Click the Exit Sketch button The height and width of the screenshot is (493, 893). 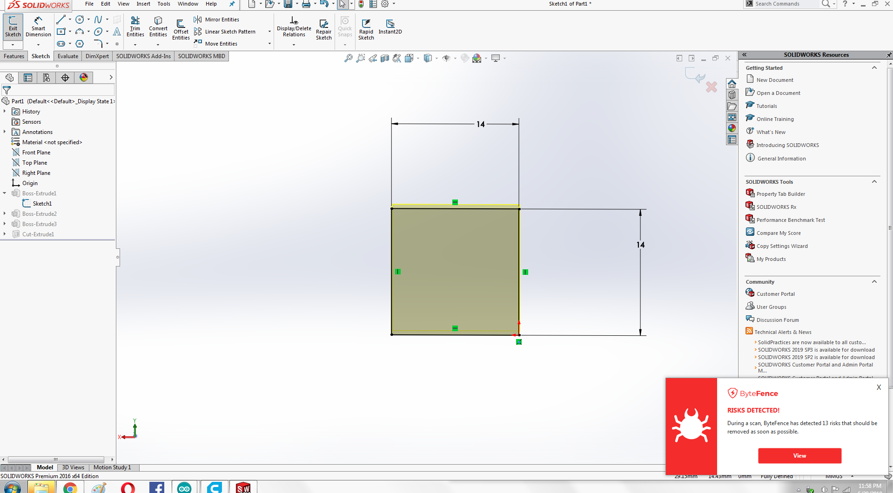[x=13, y=27]
